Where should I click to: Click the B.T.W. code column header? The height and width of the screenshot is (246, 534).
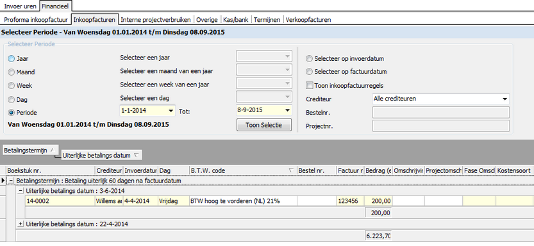click(x=243, y=171)
